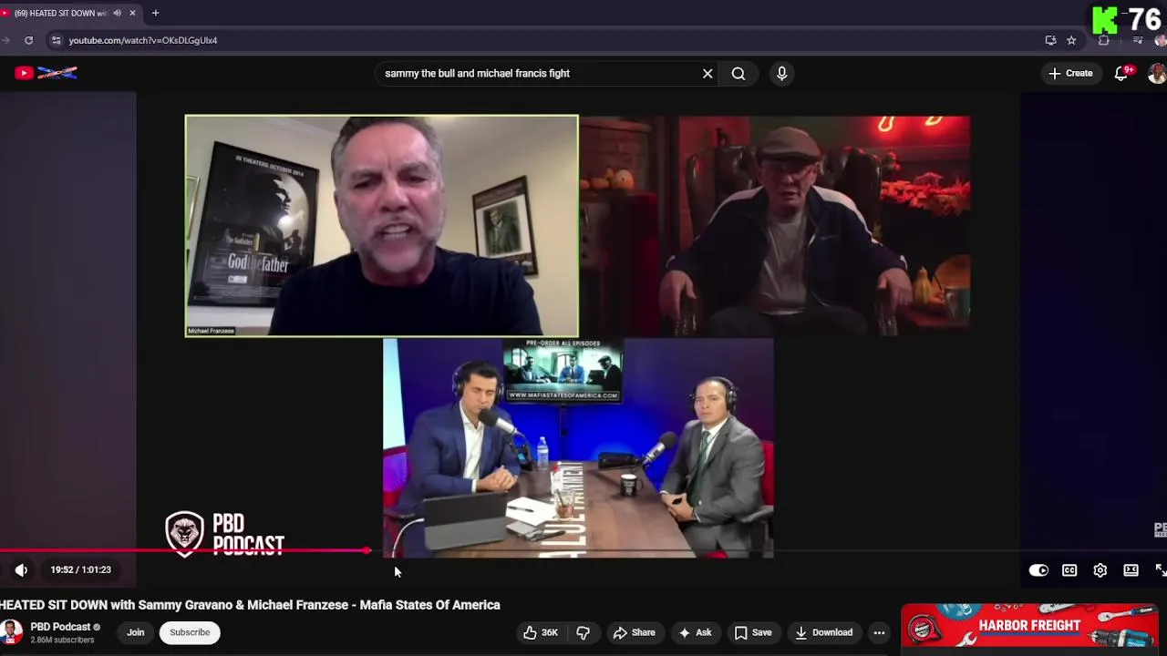Click the Ask button

(695, 632)
